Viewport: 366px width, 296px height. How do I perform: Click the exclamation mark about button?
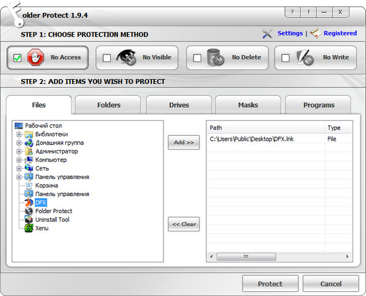308,12
